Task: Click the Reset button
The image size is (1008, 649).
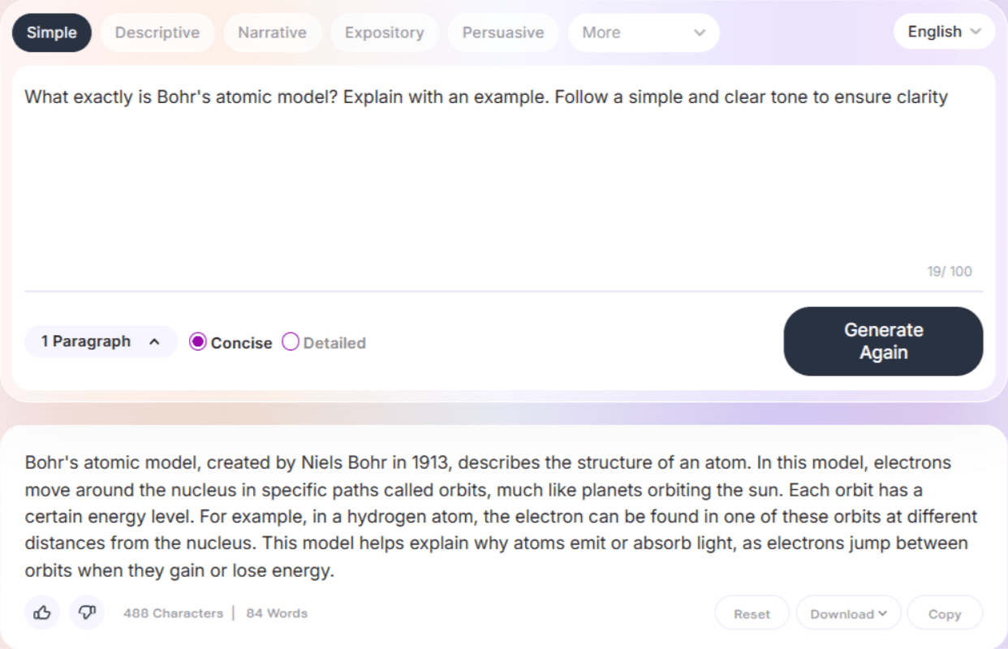Action: click(x=752, y=614)
